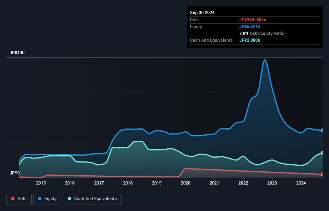Image resolution: width=329 pixels, height=211 pixels.
Task: Click the JP¥5.521b equity value
Action: point(250,26)
